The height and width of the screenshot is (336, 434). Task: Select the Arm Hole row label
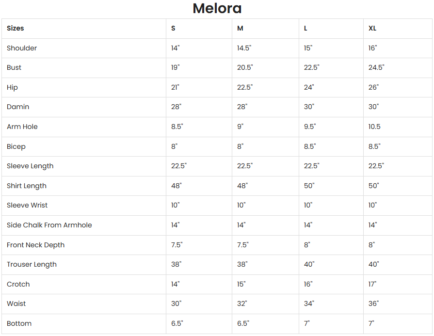coord(22,127)
